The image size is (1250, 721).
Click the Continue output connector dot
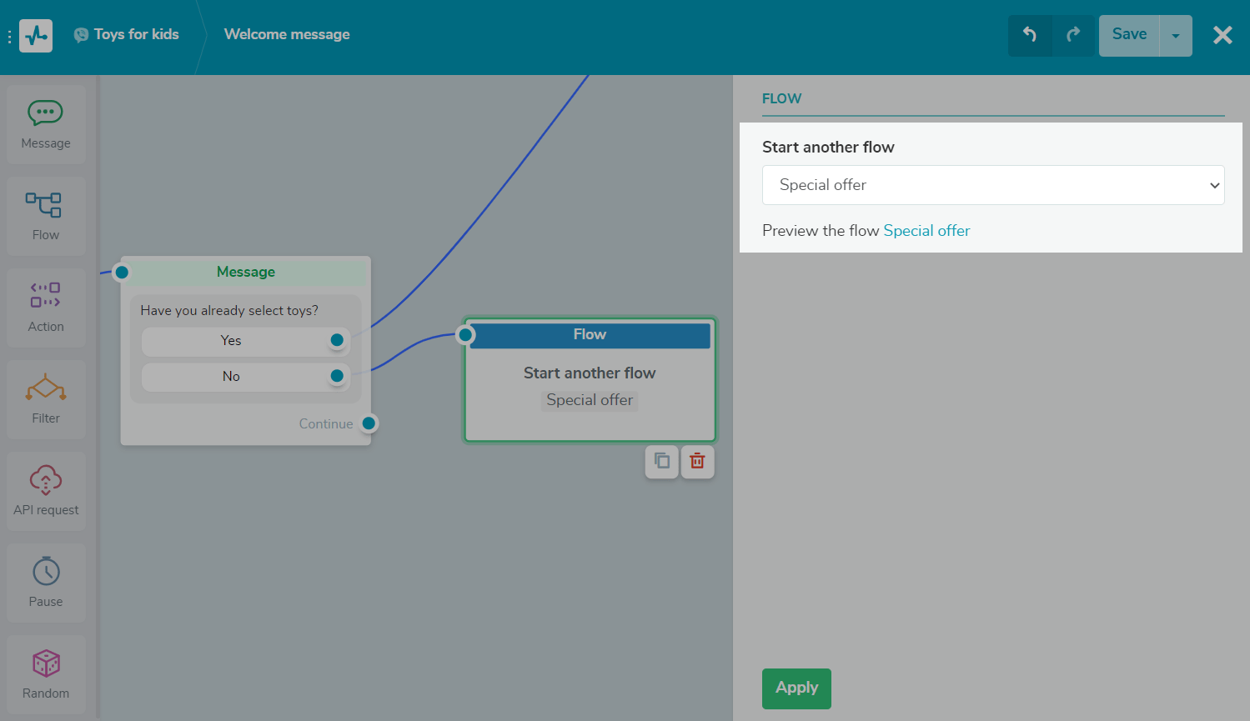369,423
